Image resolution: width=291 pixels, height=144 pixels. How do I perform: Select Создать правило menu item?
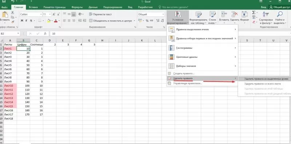[202, 73]
